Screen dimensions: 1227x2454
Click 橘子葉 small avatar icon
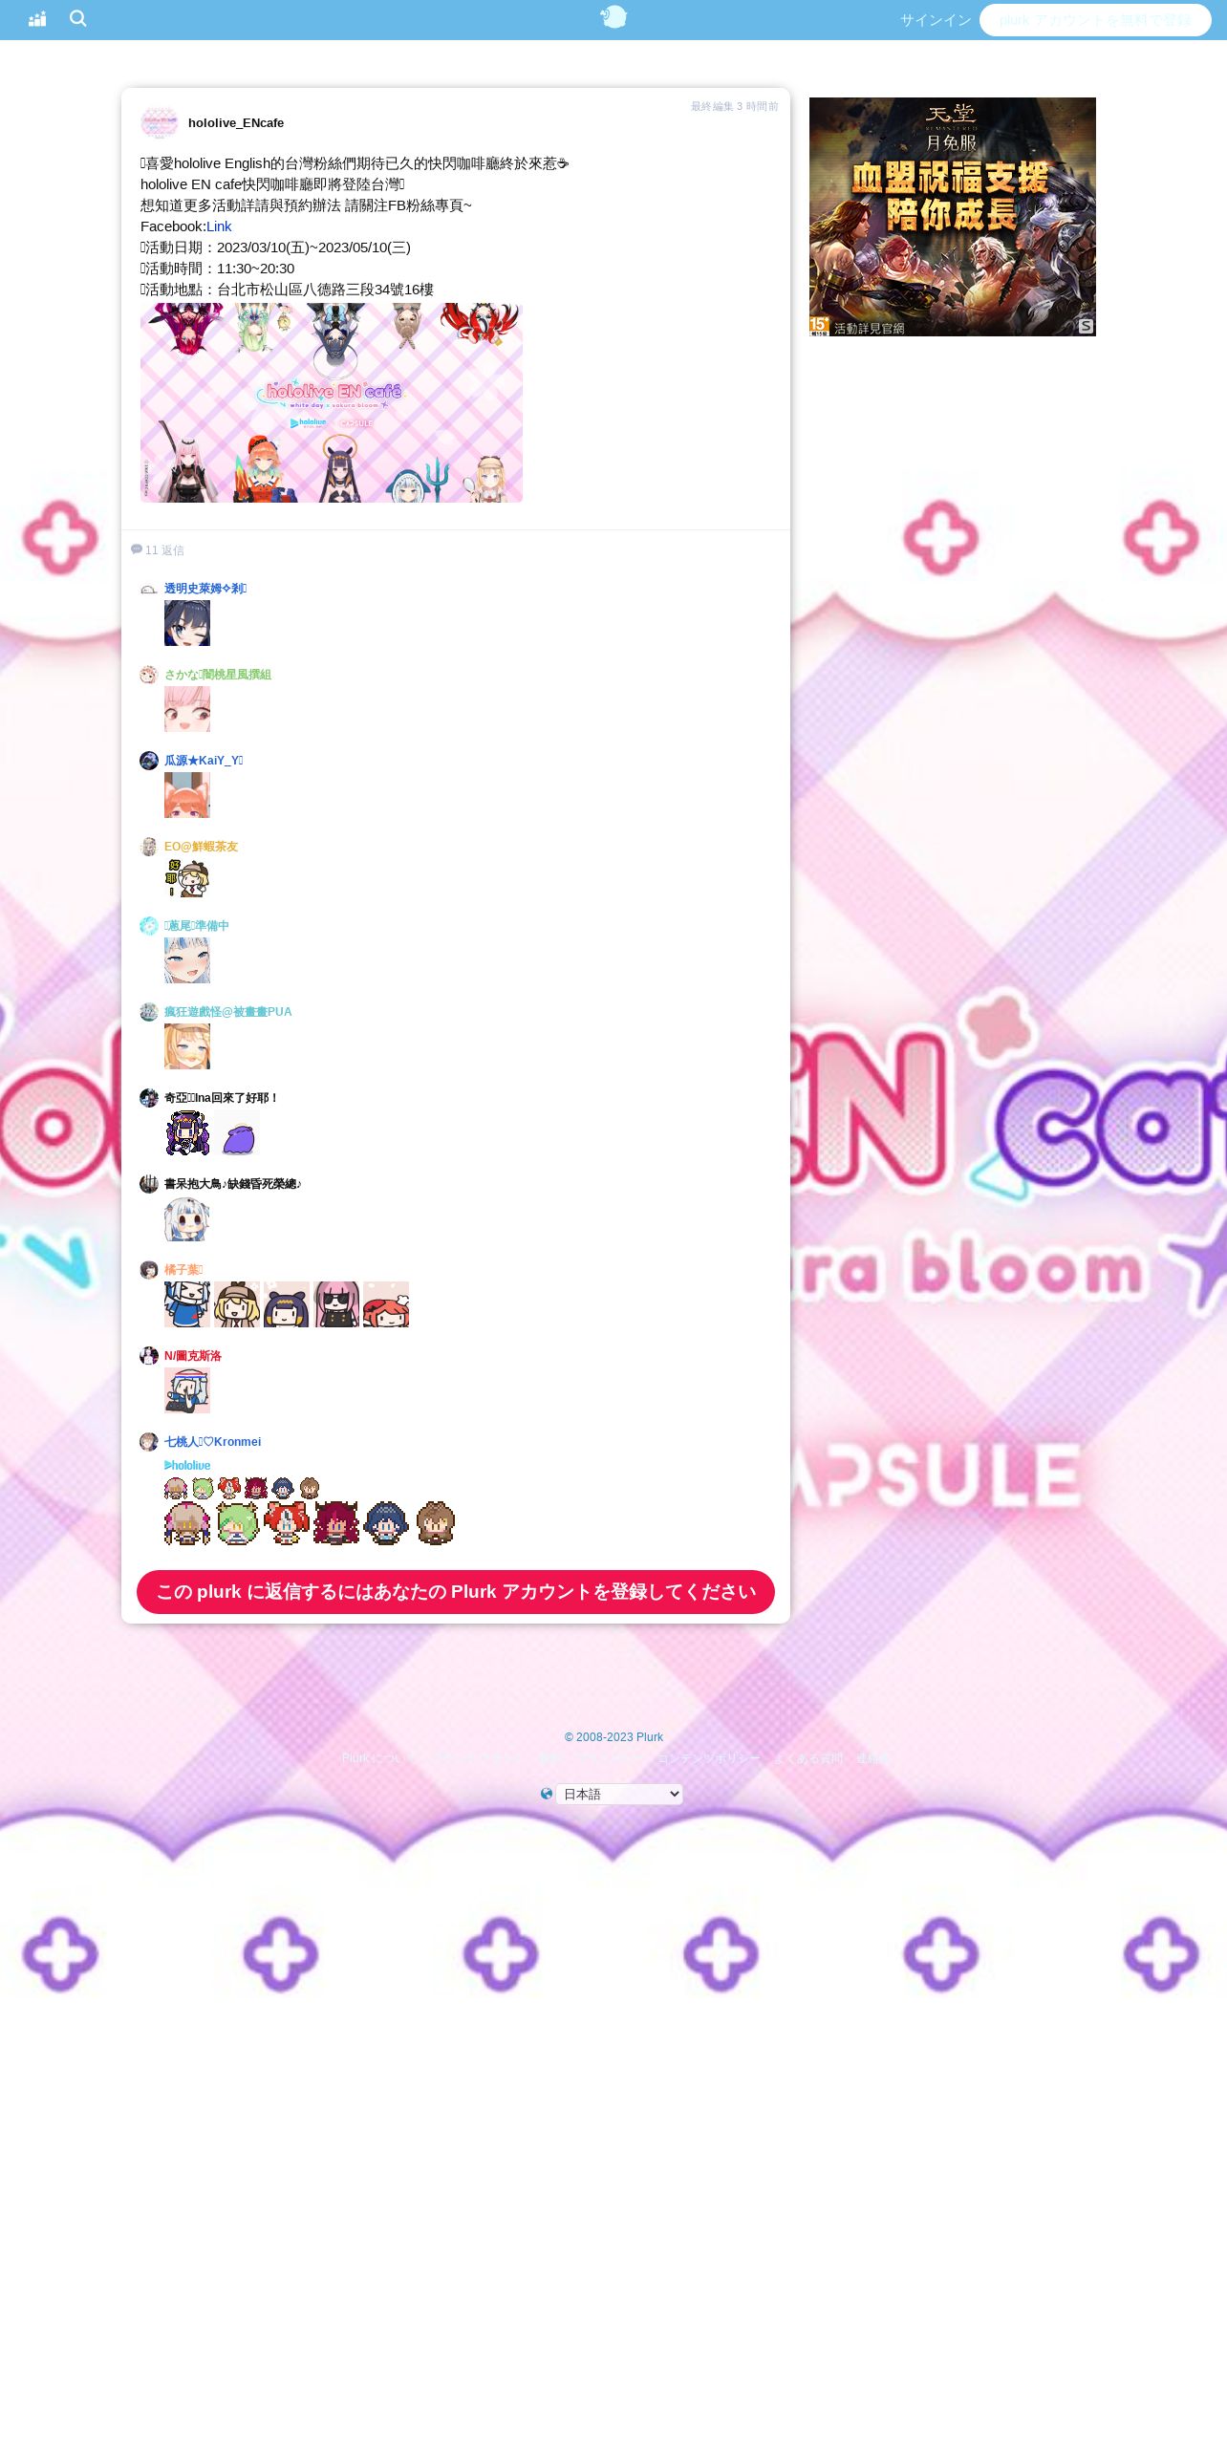(x=148, y=1270)
